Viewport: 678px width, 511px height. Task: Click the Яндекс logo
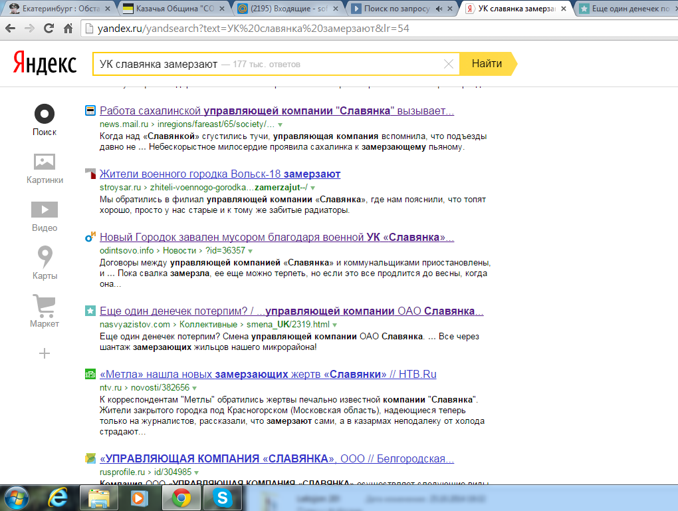click(x=45, y=64)
